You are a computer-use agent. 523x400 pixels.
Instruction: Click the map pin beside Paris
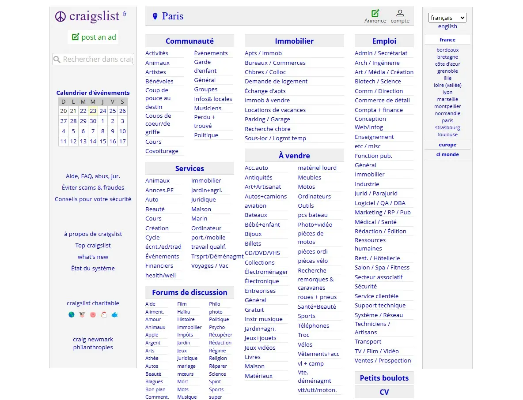155,16
